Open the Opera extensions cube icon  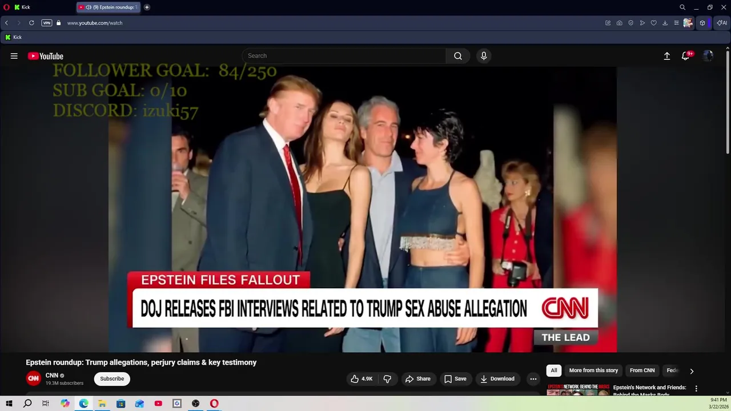click(x=702, y=23)
